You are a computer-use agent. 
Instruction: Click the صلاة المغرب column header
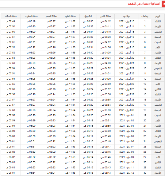(31, 16)
